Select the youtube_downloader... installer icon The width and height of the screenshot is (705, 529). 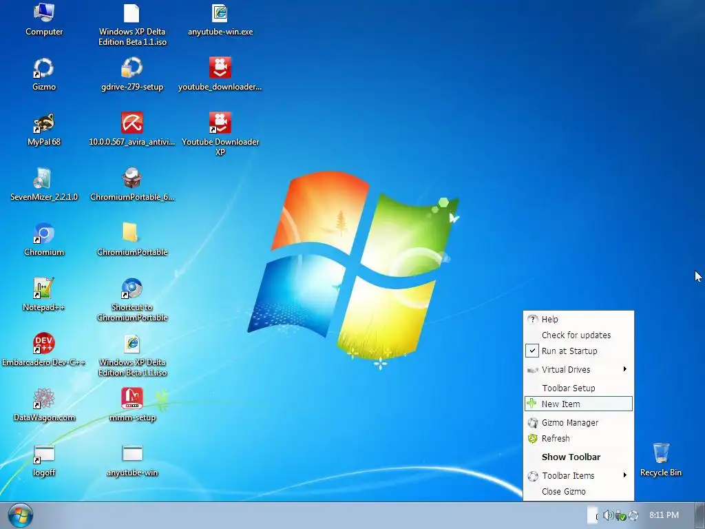click(x=220, y=68)
